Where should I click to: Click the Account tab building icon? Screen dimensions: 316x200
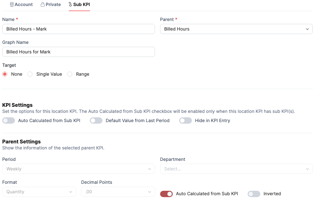click(12, 4)
